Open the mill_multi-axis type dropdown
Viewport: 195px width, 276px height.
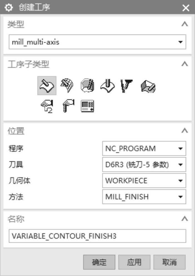pos(97,42)
